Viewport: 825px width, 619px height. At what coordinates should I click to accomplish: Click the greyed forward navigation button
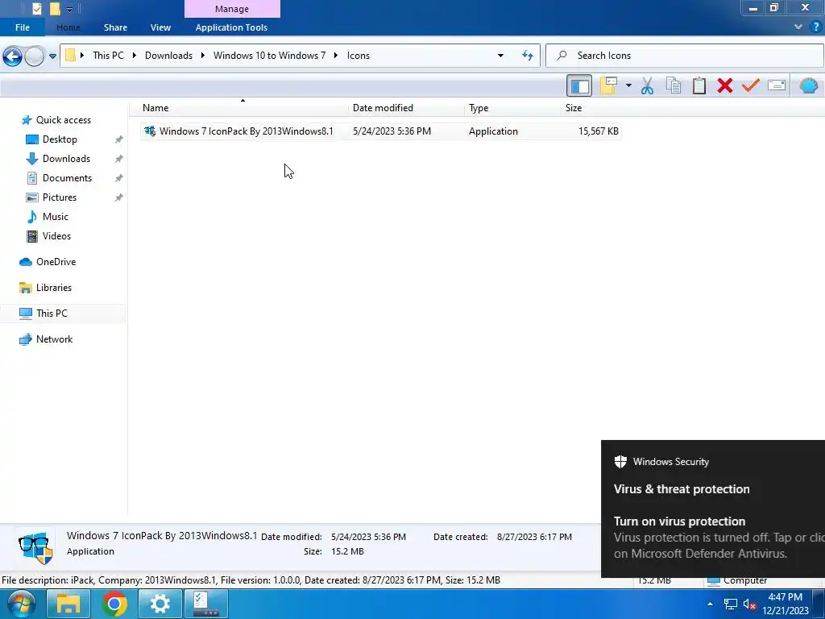pos(34,56)
